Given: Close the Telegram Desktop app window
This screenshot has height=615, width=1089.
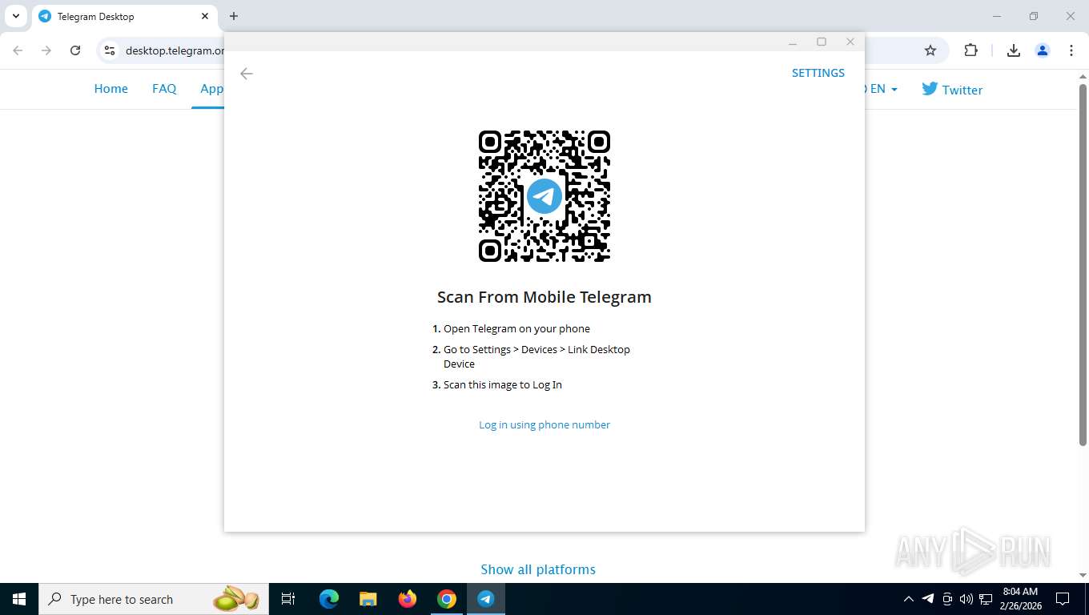Looking at the screenshot, I should 850,42.
